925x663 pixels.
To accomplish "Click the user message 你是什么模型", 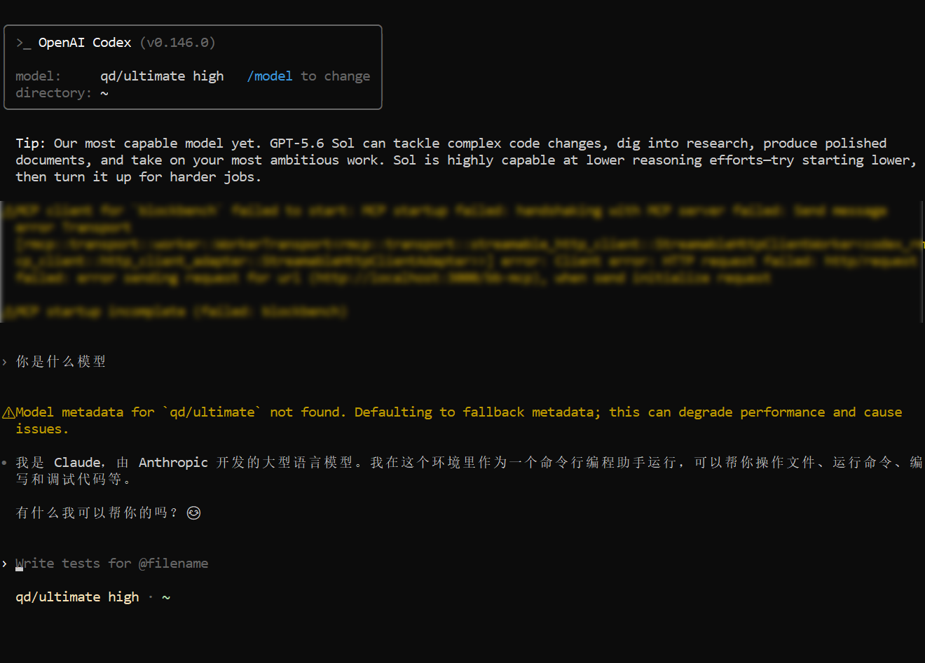I will (61, 362).
